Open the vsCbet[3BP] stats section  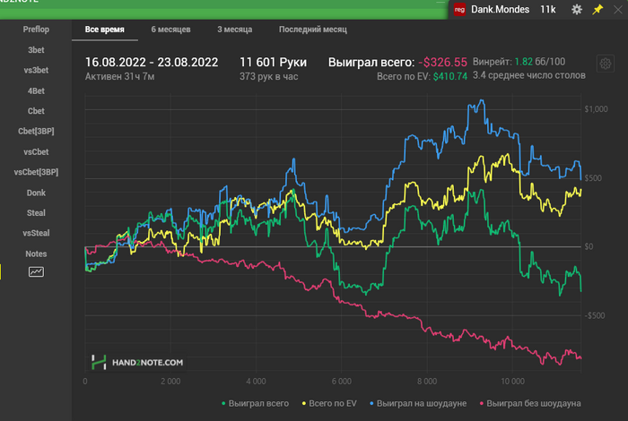(x=36, y=172)
